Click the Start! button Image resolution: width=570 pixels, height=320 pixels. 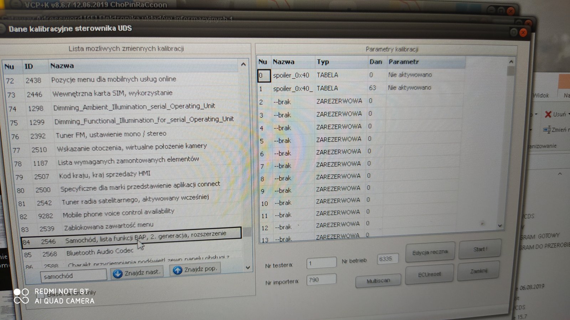coord(480,249)
